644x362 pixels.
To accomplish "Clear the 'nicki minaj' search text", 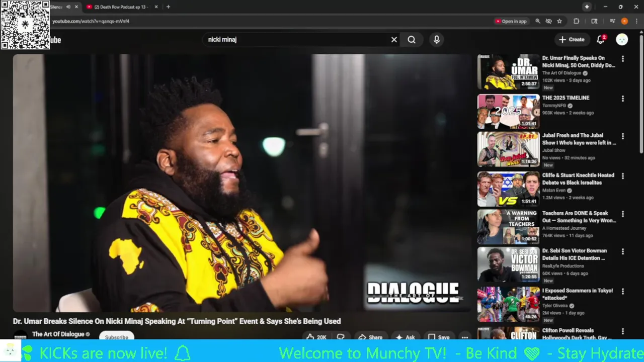I will tap(394, 40).
